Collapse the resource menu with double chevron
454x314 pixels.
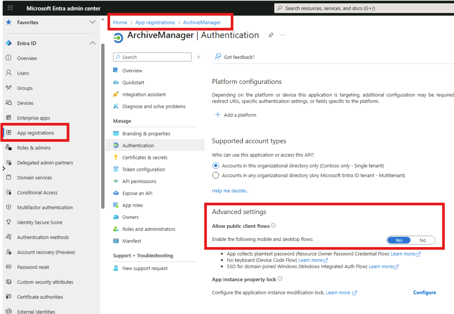199,57
